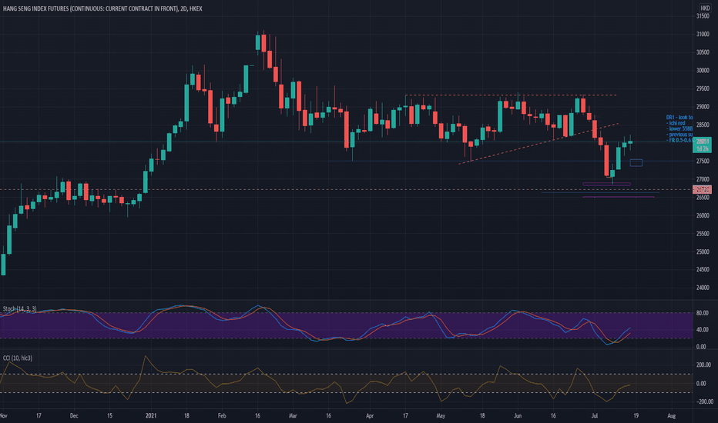Screen dimensions: 718x423
Task: Click the 26000 price axis label
Action: pyautogui.click(x=703, y=215)
